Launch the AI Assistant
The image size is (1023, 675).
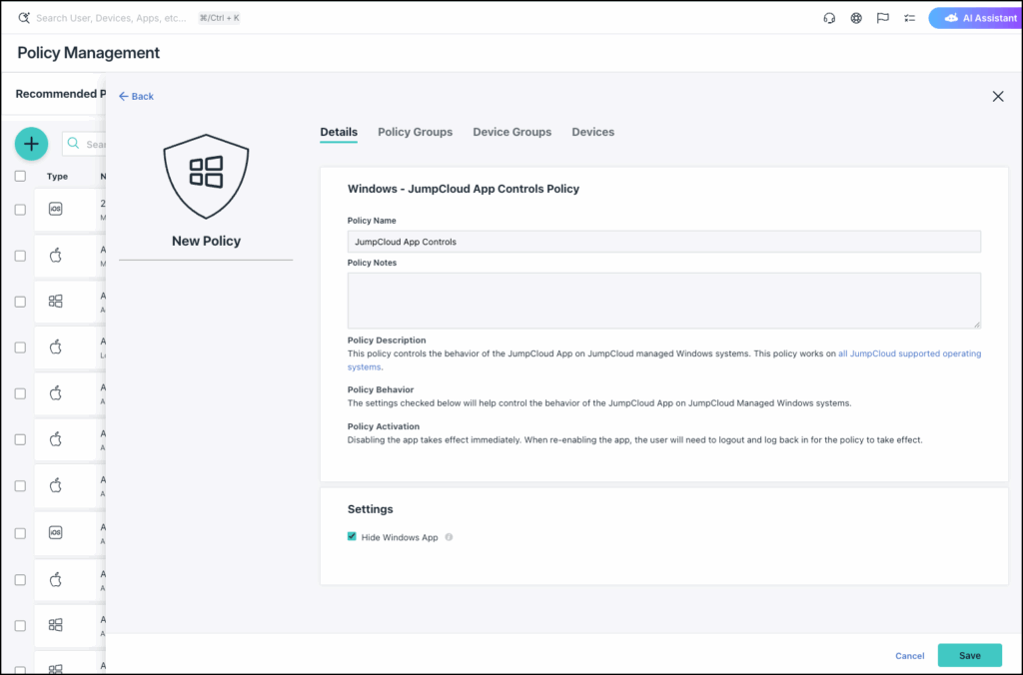coord(973,18)
